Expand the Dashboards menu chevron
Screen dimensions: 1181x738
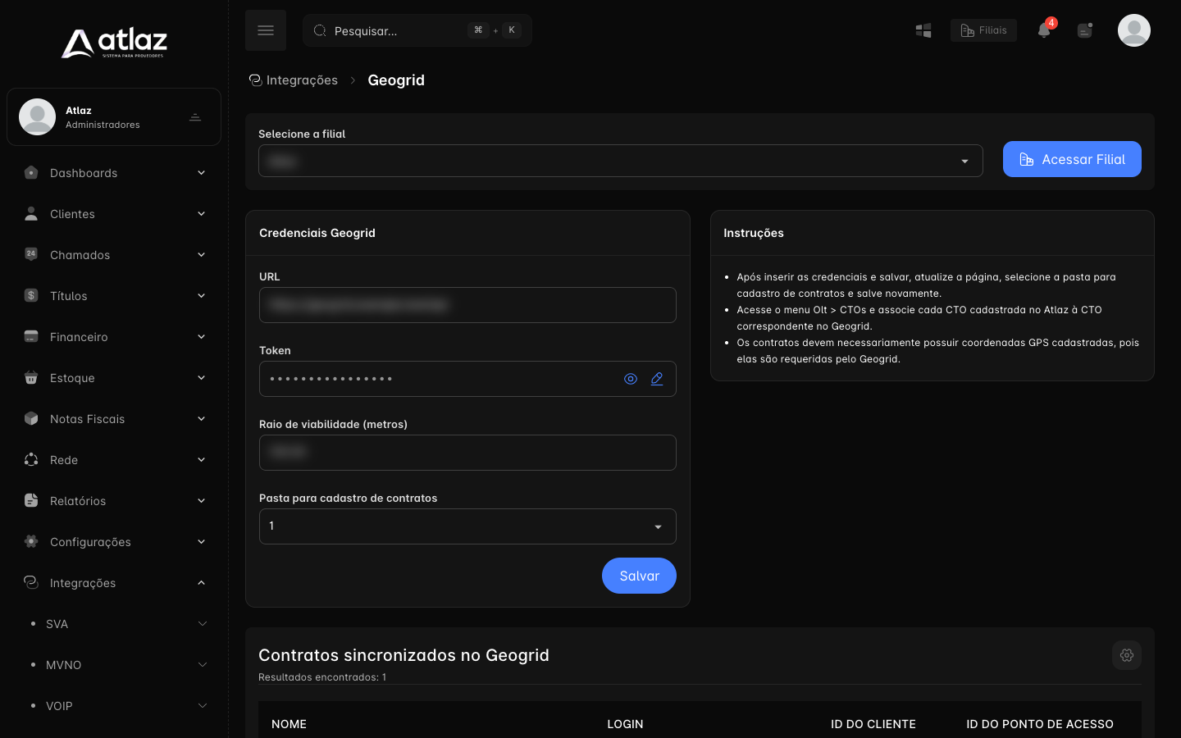point(201,173)
